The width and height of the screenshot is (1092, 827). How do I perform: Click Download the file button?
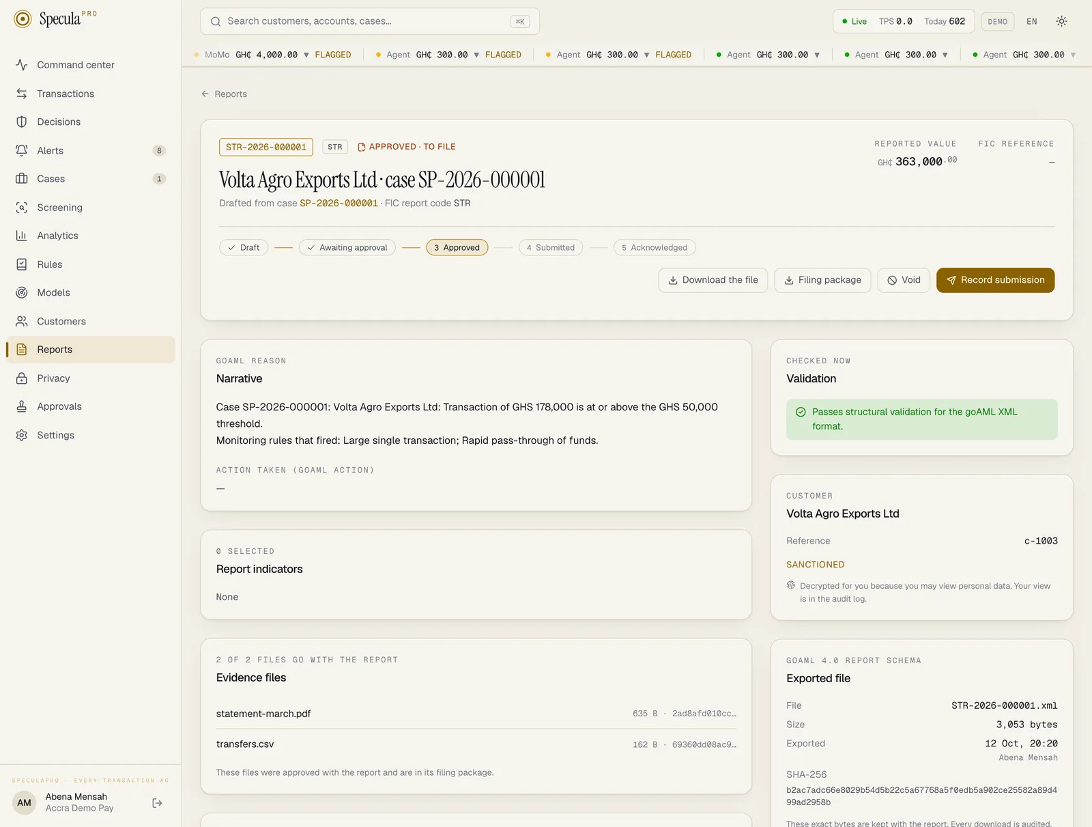713,280
